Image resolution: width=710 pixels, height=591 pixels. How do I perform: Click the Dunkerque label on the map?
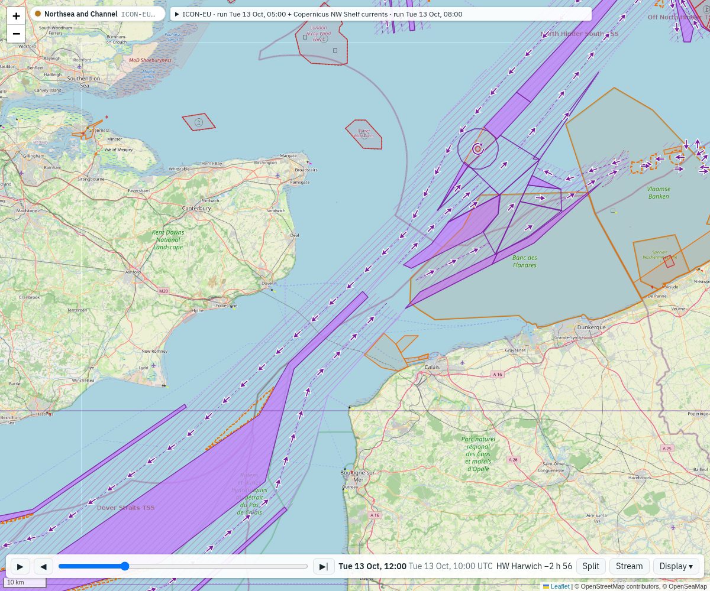[x=591, y=327]
